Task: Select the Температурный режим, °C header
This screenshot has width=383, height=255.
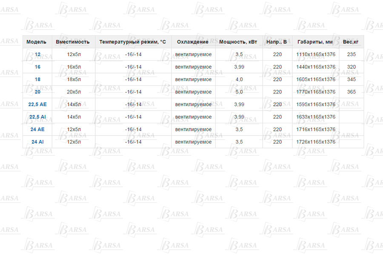Action: 132,42
